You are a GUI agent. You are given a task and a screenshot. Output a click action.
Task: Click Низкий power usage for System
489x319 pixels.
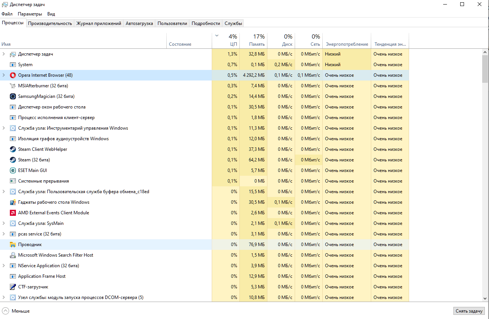(333, 65)
